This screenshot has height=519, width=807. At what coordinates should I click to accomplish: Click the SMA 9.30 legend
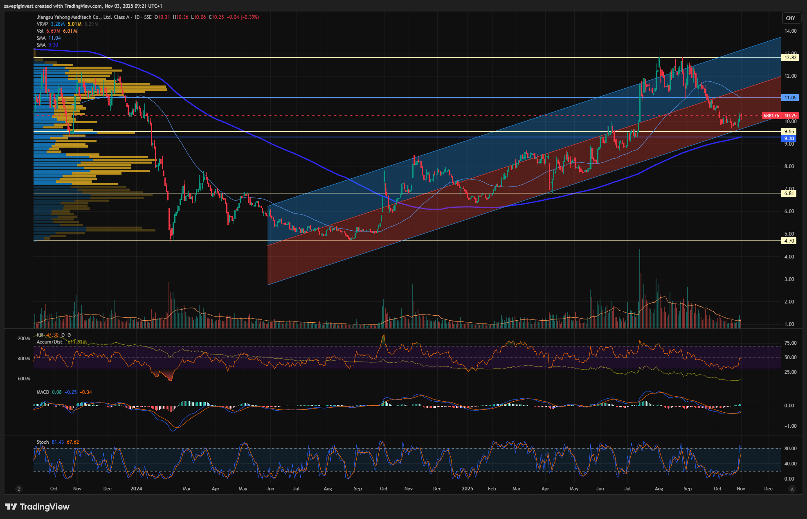[41, 45]
